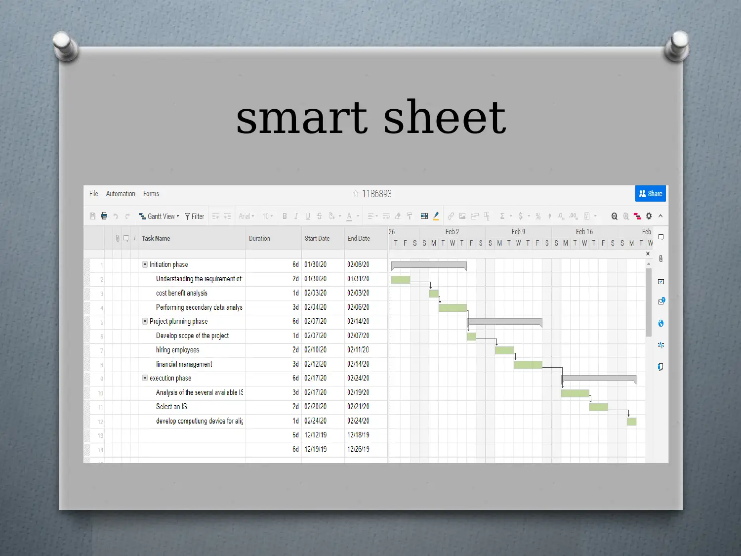The width and height of the screenshot is (741, 556).
Task: Click the font color A icon
Action: [x=349, y=216]
